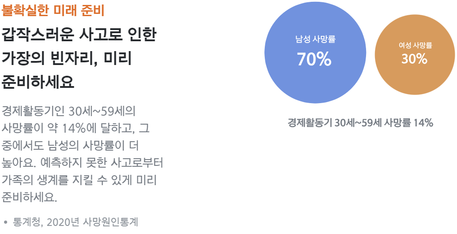The height and width of the screenshot is (234, 457).
Task: Click paragraph line 중에서도 남성의 사망률이 더
Action: coord(70,146)
